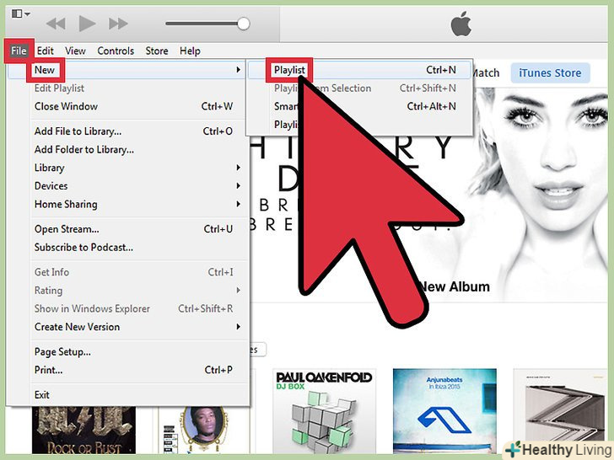
Task: Expand the Devices submenu arrow
Action: 238,185
